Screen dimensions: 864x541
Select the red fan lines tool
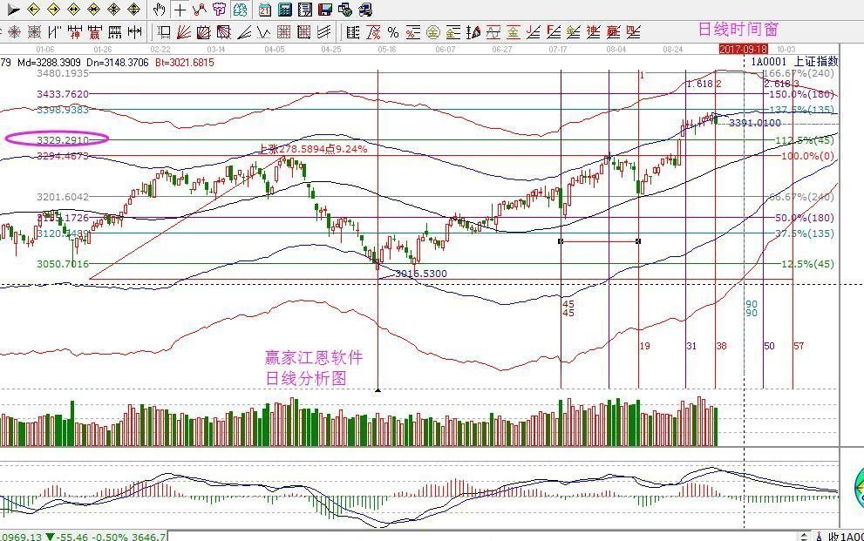click(183, 32)
